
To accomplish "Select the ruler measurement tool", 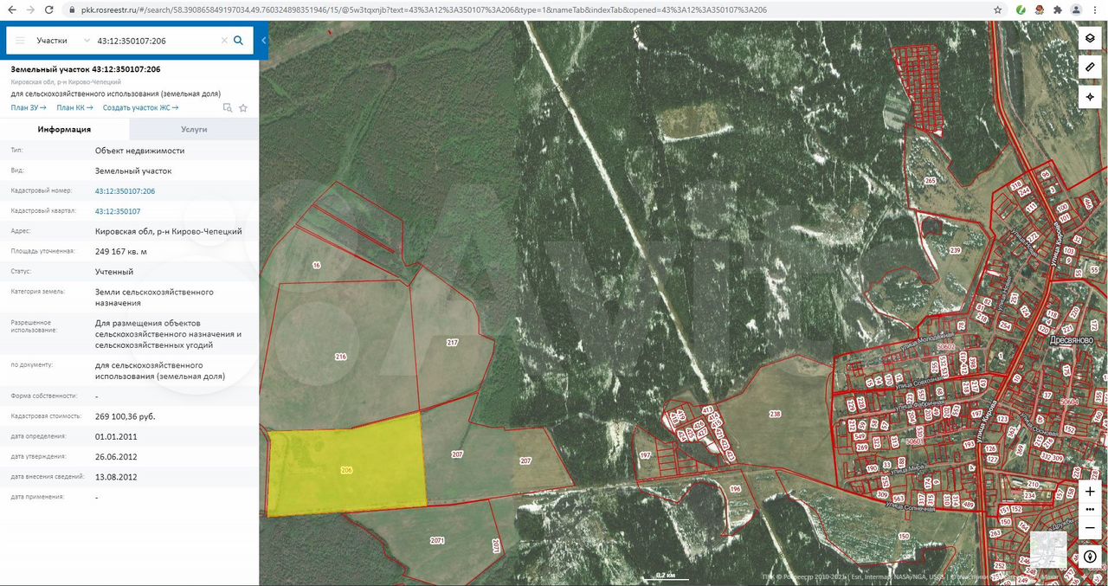I will tap(1090, 68).
